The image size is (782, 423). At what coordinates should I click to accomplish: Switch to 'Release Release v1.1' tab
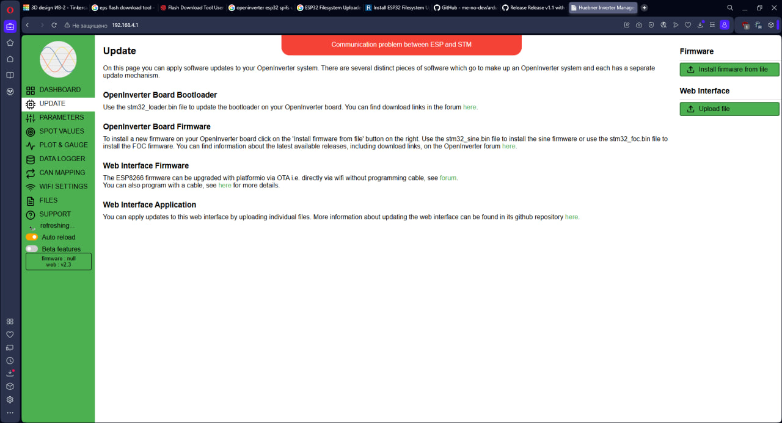click(534, 8)
